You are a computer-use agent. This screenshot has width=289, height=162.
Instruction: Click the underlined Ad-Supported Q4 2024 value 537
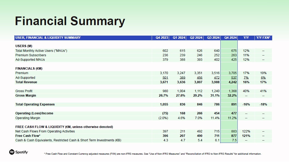pos(234,78)
